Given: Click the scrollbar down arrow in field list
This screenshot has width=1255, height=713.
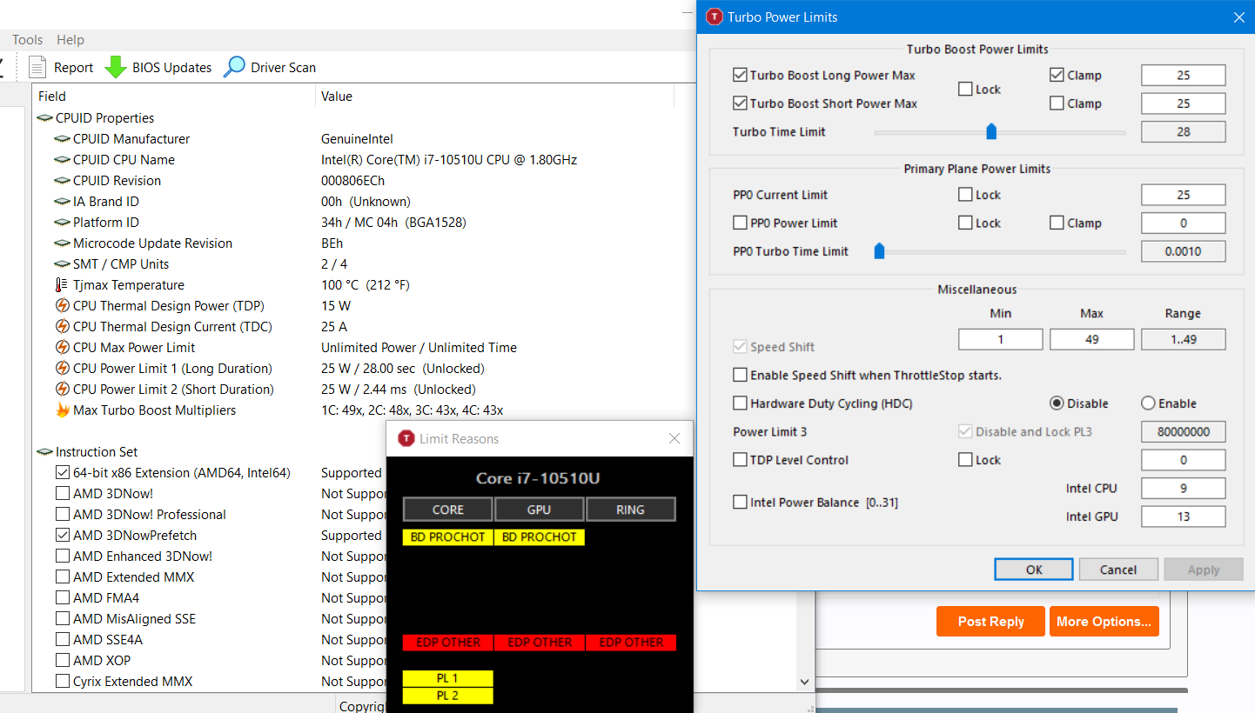Looking at the screenshot, I should (x=805, y=682).
